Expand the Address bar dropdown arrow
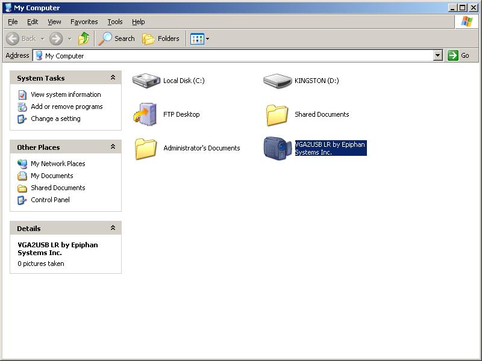 (x=438, y=55)
